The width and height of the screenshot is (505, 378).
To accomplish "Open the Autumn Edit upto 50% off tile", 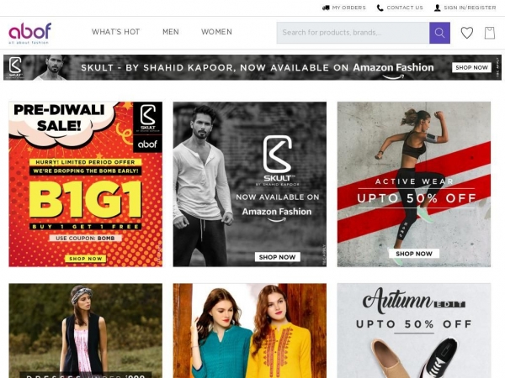I will coord(414,330).
